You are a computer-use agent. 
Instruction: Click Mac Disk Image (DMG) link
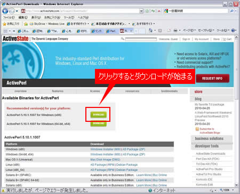(x=105, y=160)
